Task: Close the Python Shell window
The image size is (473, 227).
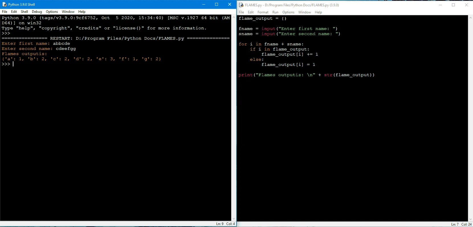Action: [230, 4]
